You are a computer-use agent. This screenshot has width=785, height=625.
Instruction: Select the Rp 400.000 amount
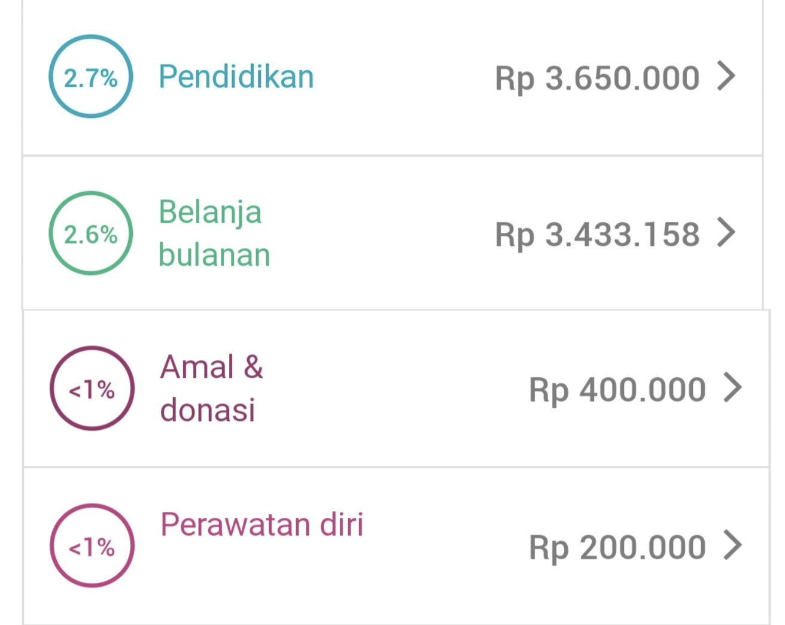tap(617, 390)
